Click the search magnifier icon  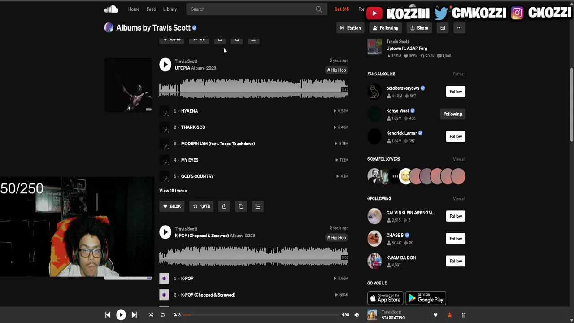(318, 9)
